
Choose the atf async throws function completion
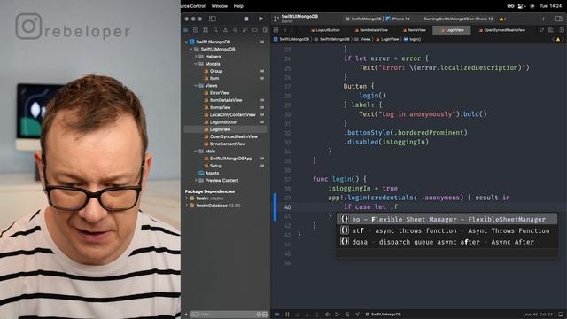click(447, 230)
